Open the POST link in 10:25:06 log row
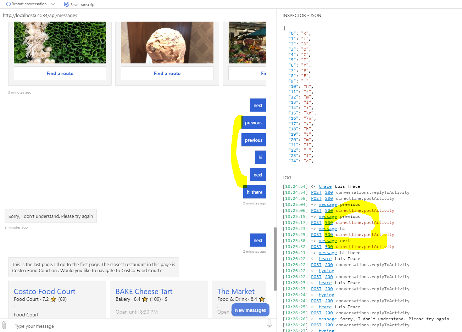Screen dimensions: 462x332 [x=316, y=210]
